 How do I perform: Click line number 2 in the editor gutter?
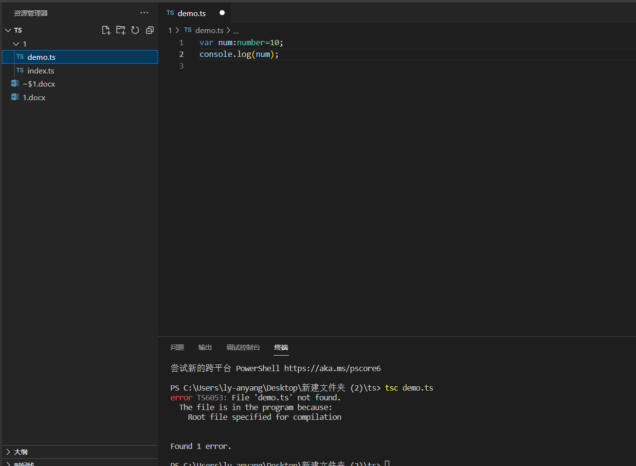pyautogui.click(x=182, y=54)
